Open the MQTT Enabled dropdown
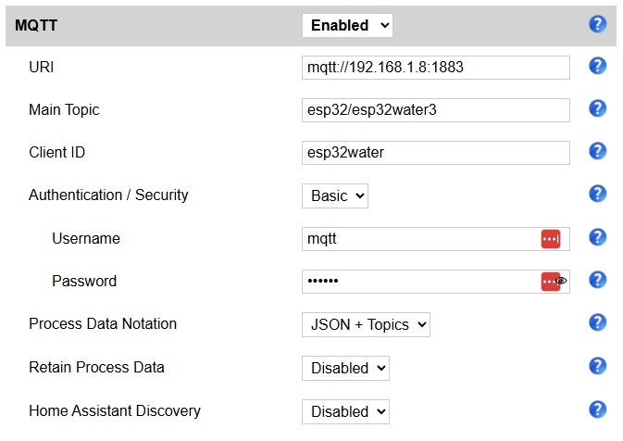The height and width of the screenshot is (441, 623). click(x=347, y=25)
